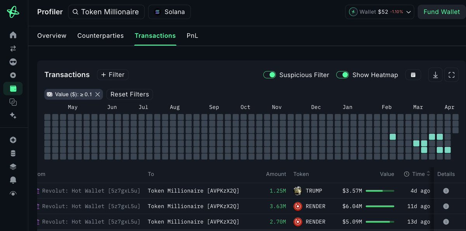Click the info icon for the TRUMP transaction
Screen dimensions: 466x231
[x=446, y=191]
